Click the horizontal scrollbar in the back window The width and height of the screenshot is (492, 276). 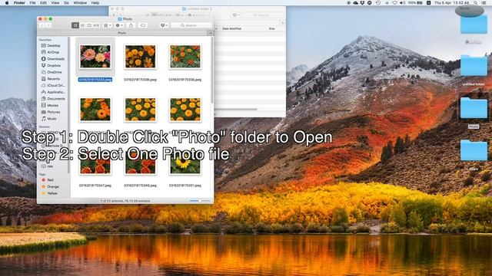pos(236,109)
